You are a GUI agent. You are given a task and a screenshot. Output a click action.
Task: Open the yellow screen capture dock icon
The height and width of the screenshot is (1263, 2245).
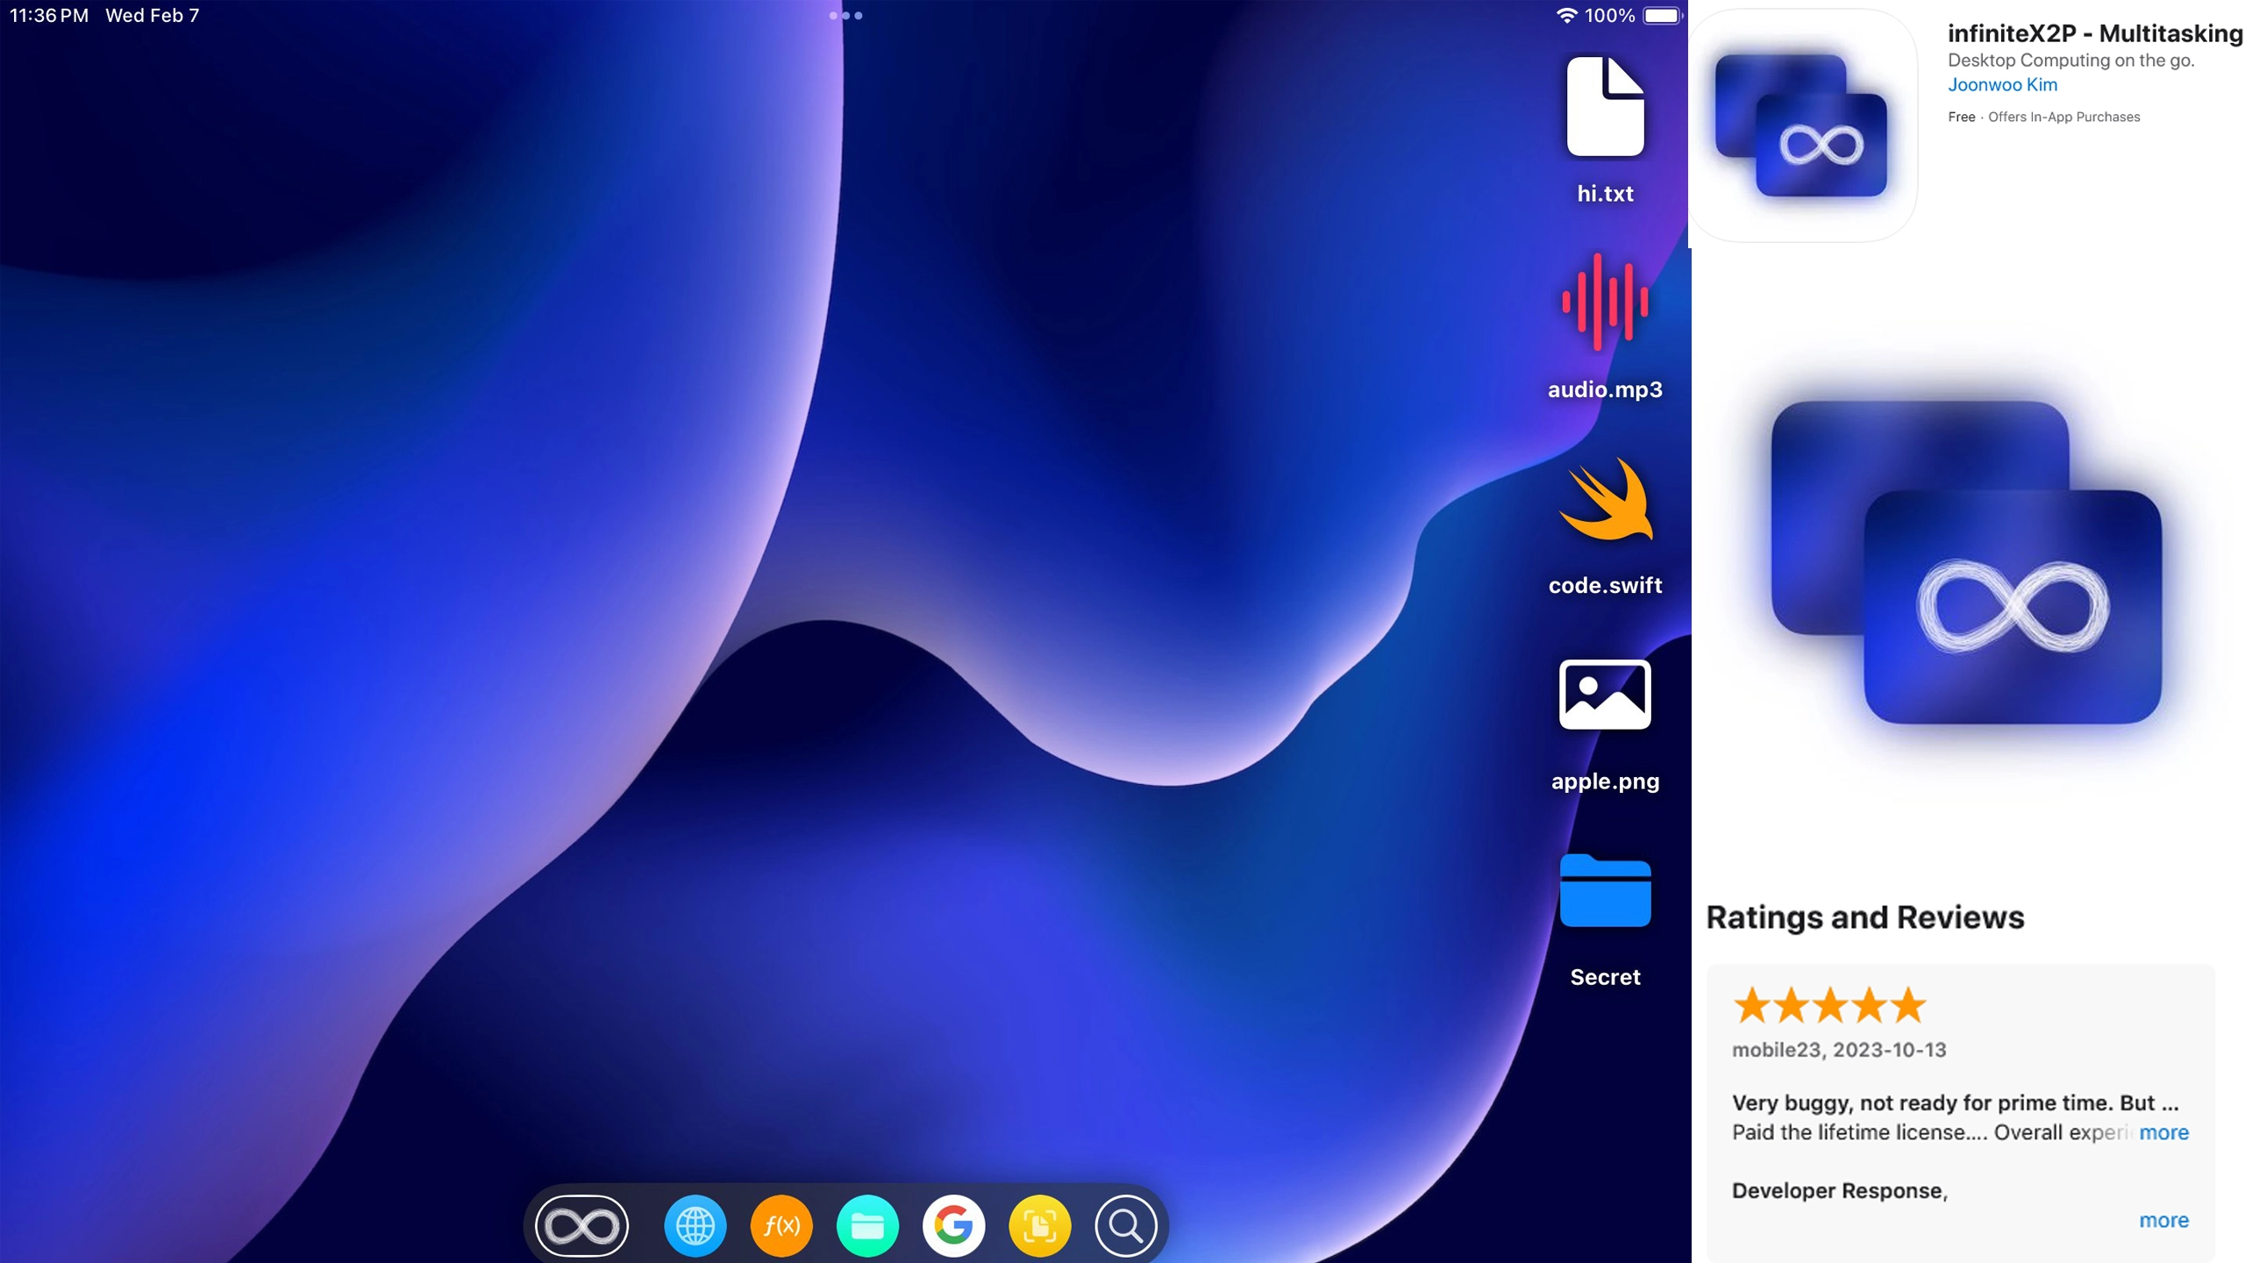[x=1039, y=1225]
